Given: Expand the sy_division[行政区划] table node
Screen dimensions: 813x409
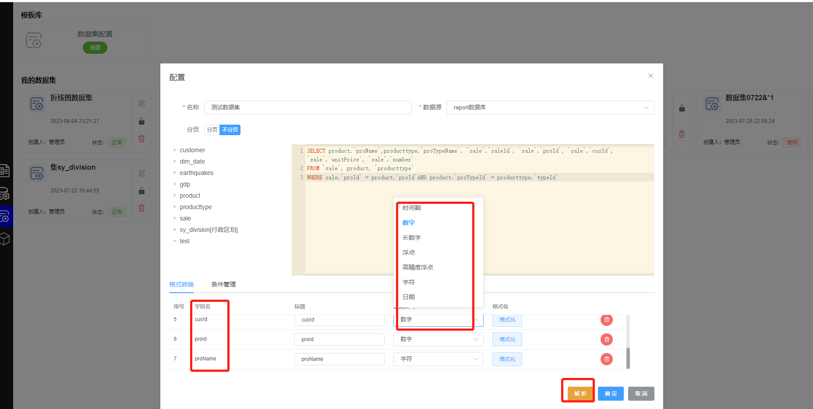Looking at the screenshot, I should coord(175,230).
